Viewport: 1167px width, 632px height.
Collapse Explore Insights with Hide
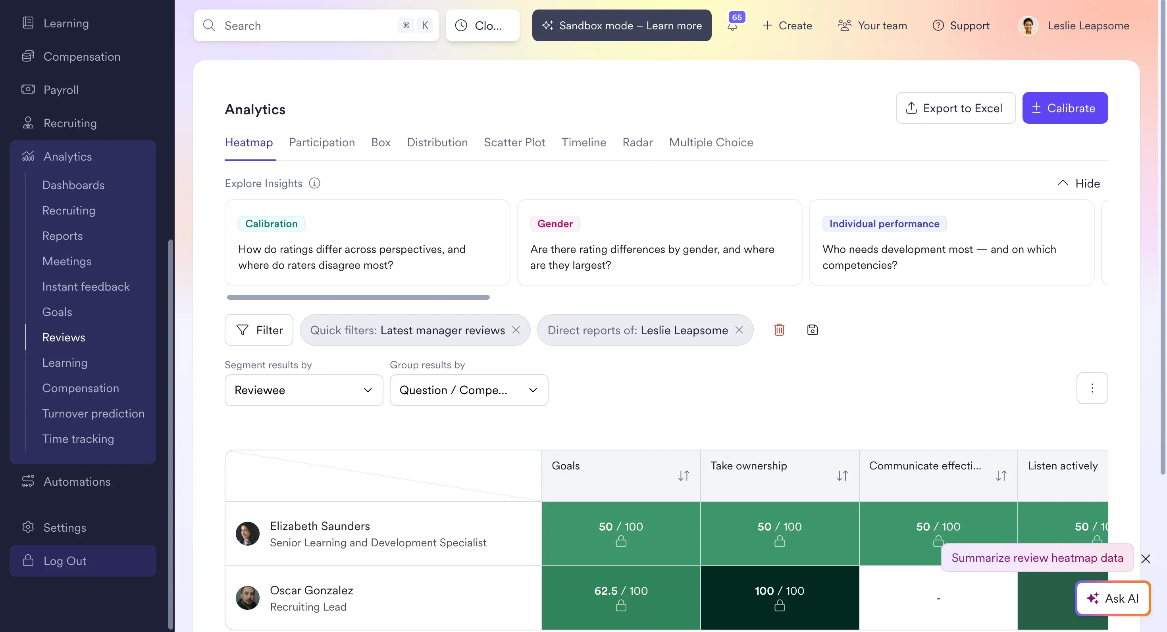1078,183
